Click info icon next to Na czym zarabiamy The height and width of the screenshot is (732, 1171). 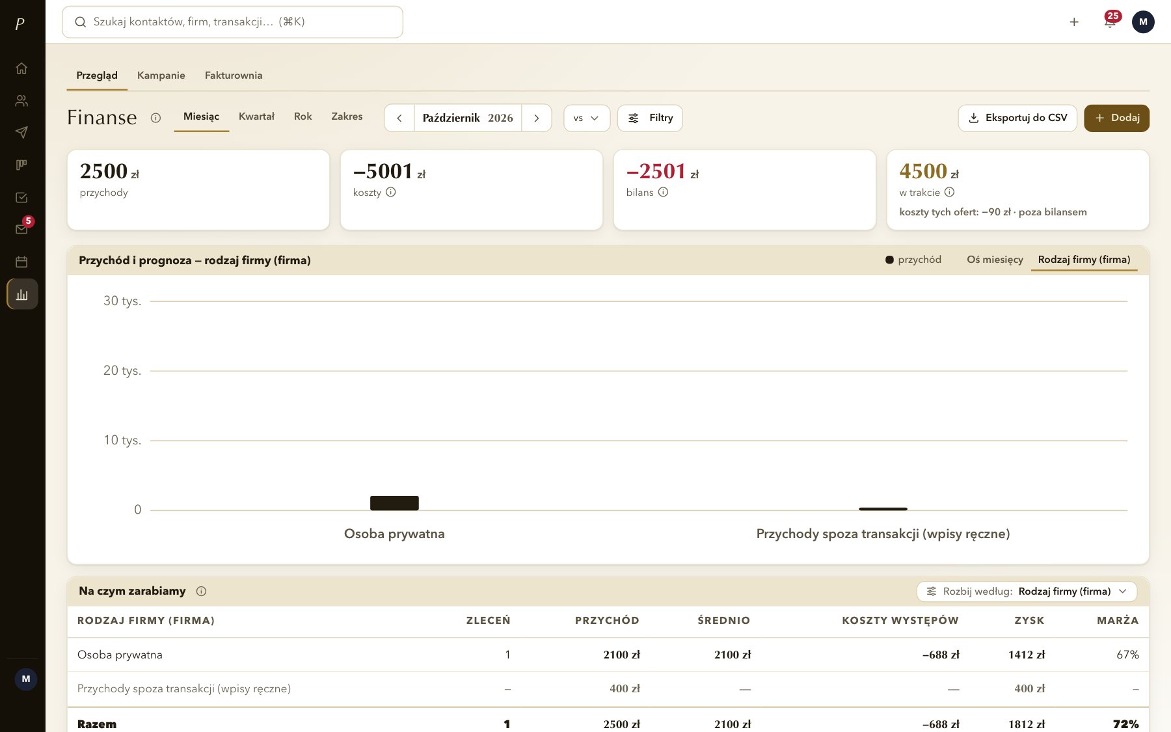(201, 591)
